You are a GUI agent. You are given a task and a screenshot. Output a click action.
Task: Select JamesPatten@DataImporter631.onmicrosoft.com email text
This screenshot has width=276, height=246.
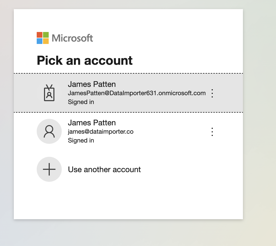[x=137, y=93]
